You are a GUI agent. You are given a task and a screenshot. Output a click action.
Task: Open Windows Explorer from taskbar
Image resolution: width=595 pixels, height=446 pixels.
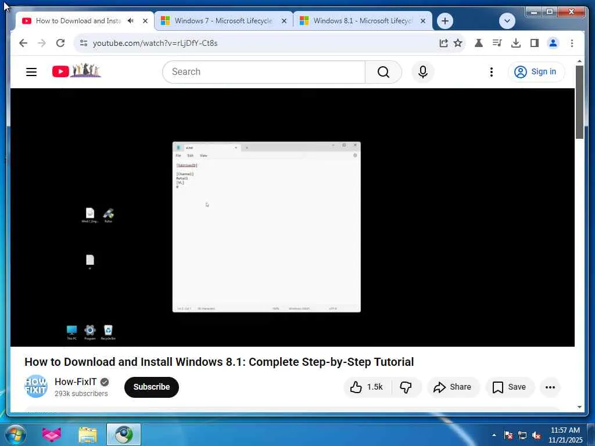pyautogui.click(x=88, y=434)
